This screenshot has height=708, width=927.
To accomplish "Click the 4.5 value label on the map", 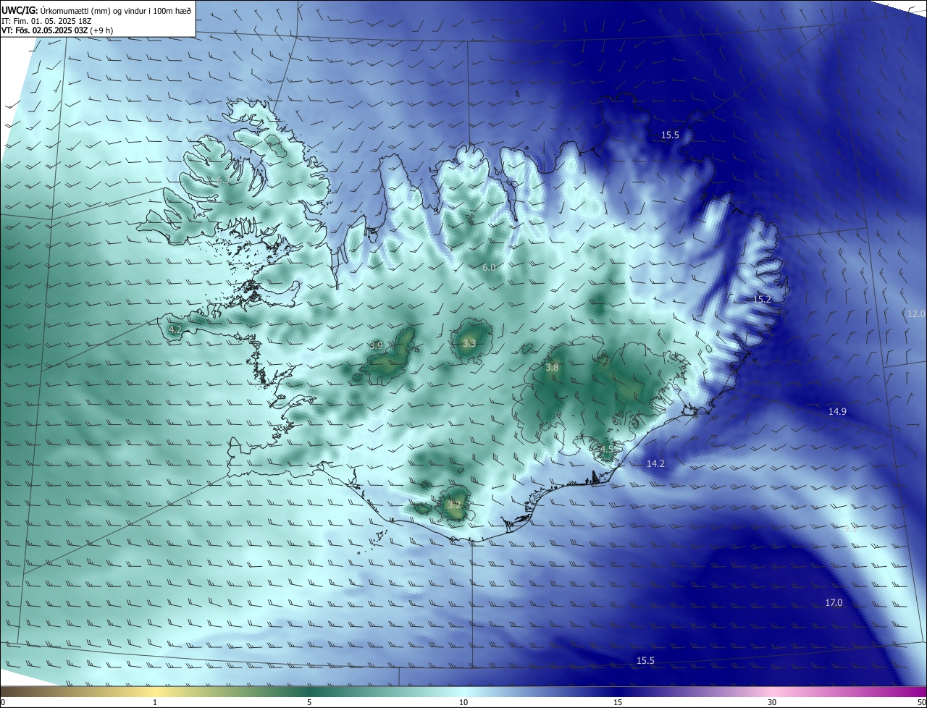I will pos(607,449).
